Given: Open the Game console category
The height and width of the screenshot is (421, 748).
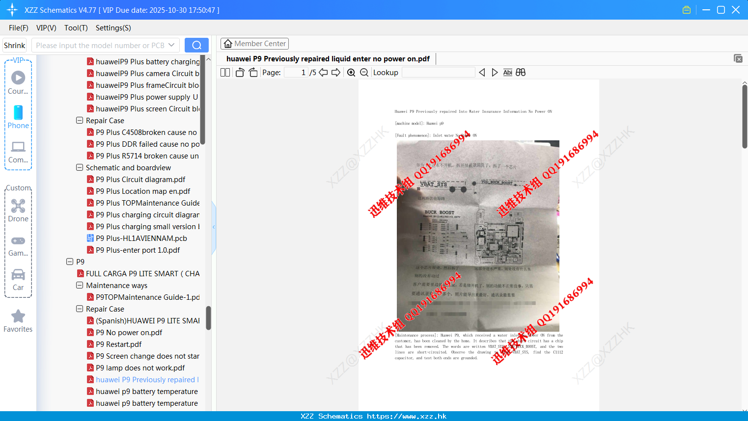Looking at the screenshot, I should [18, 245].
